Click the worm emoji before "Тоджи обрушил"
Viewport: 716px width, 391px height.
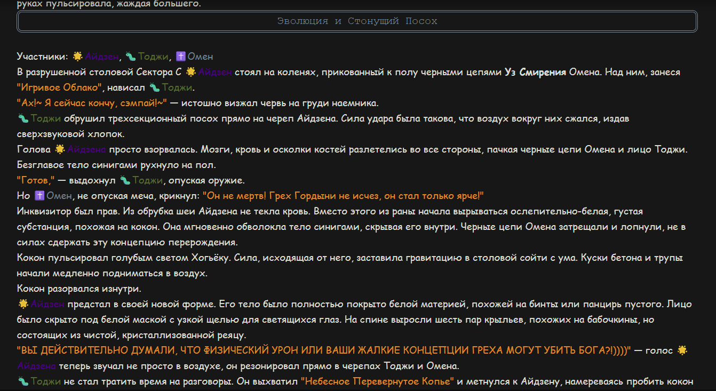[22, 118]
